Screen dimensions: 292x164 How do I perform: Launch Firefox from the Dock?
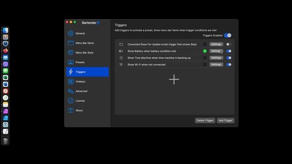click(5, 51)
